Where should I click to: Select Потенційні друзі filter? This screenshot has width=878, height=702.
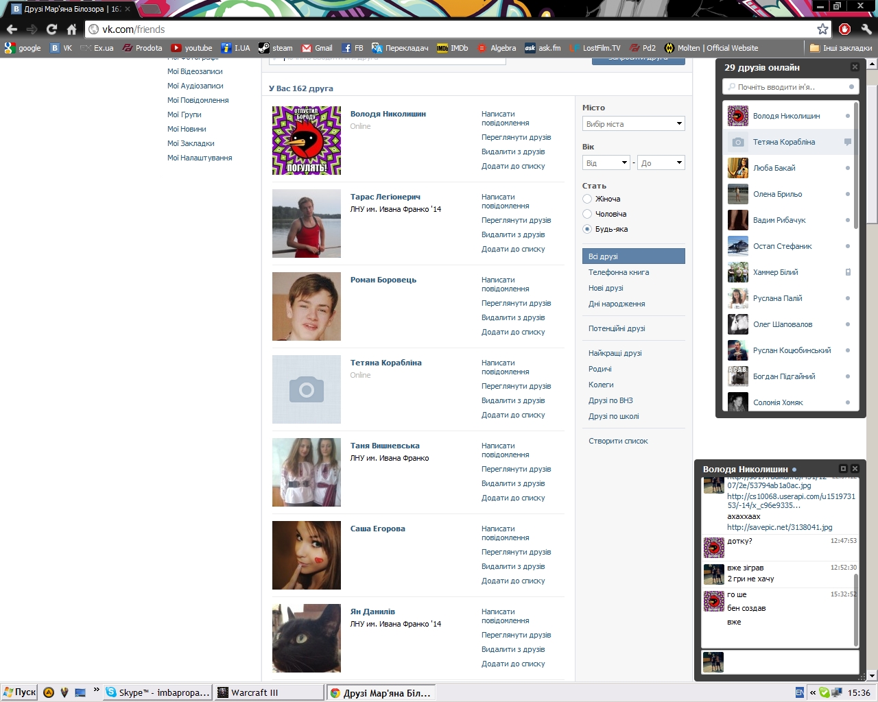[x=617, y=328]
